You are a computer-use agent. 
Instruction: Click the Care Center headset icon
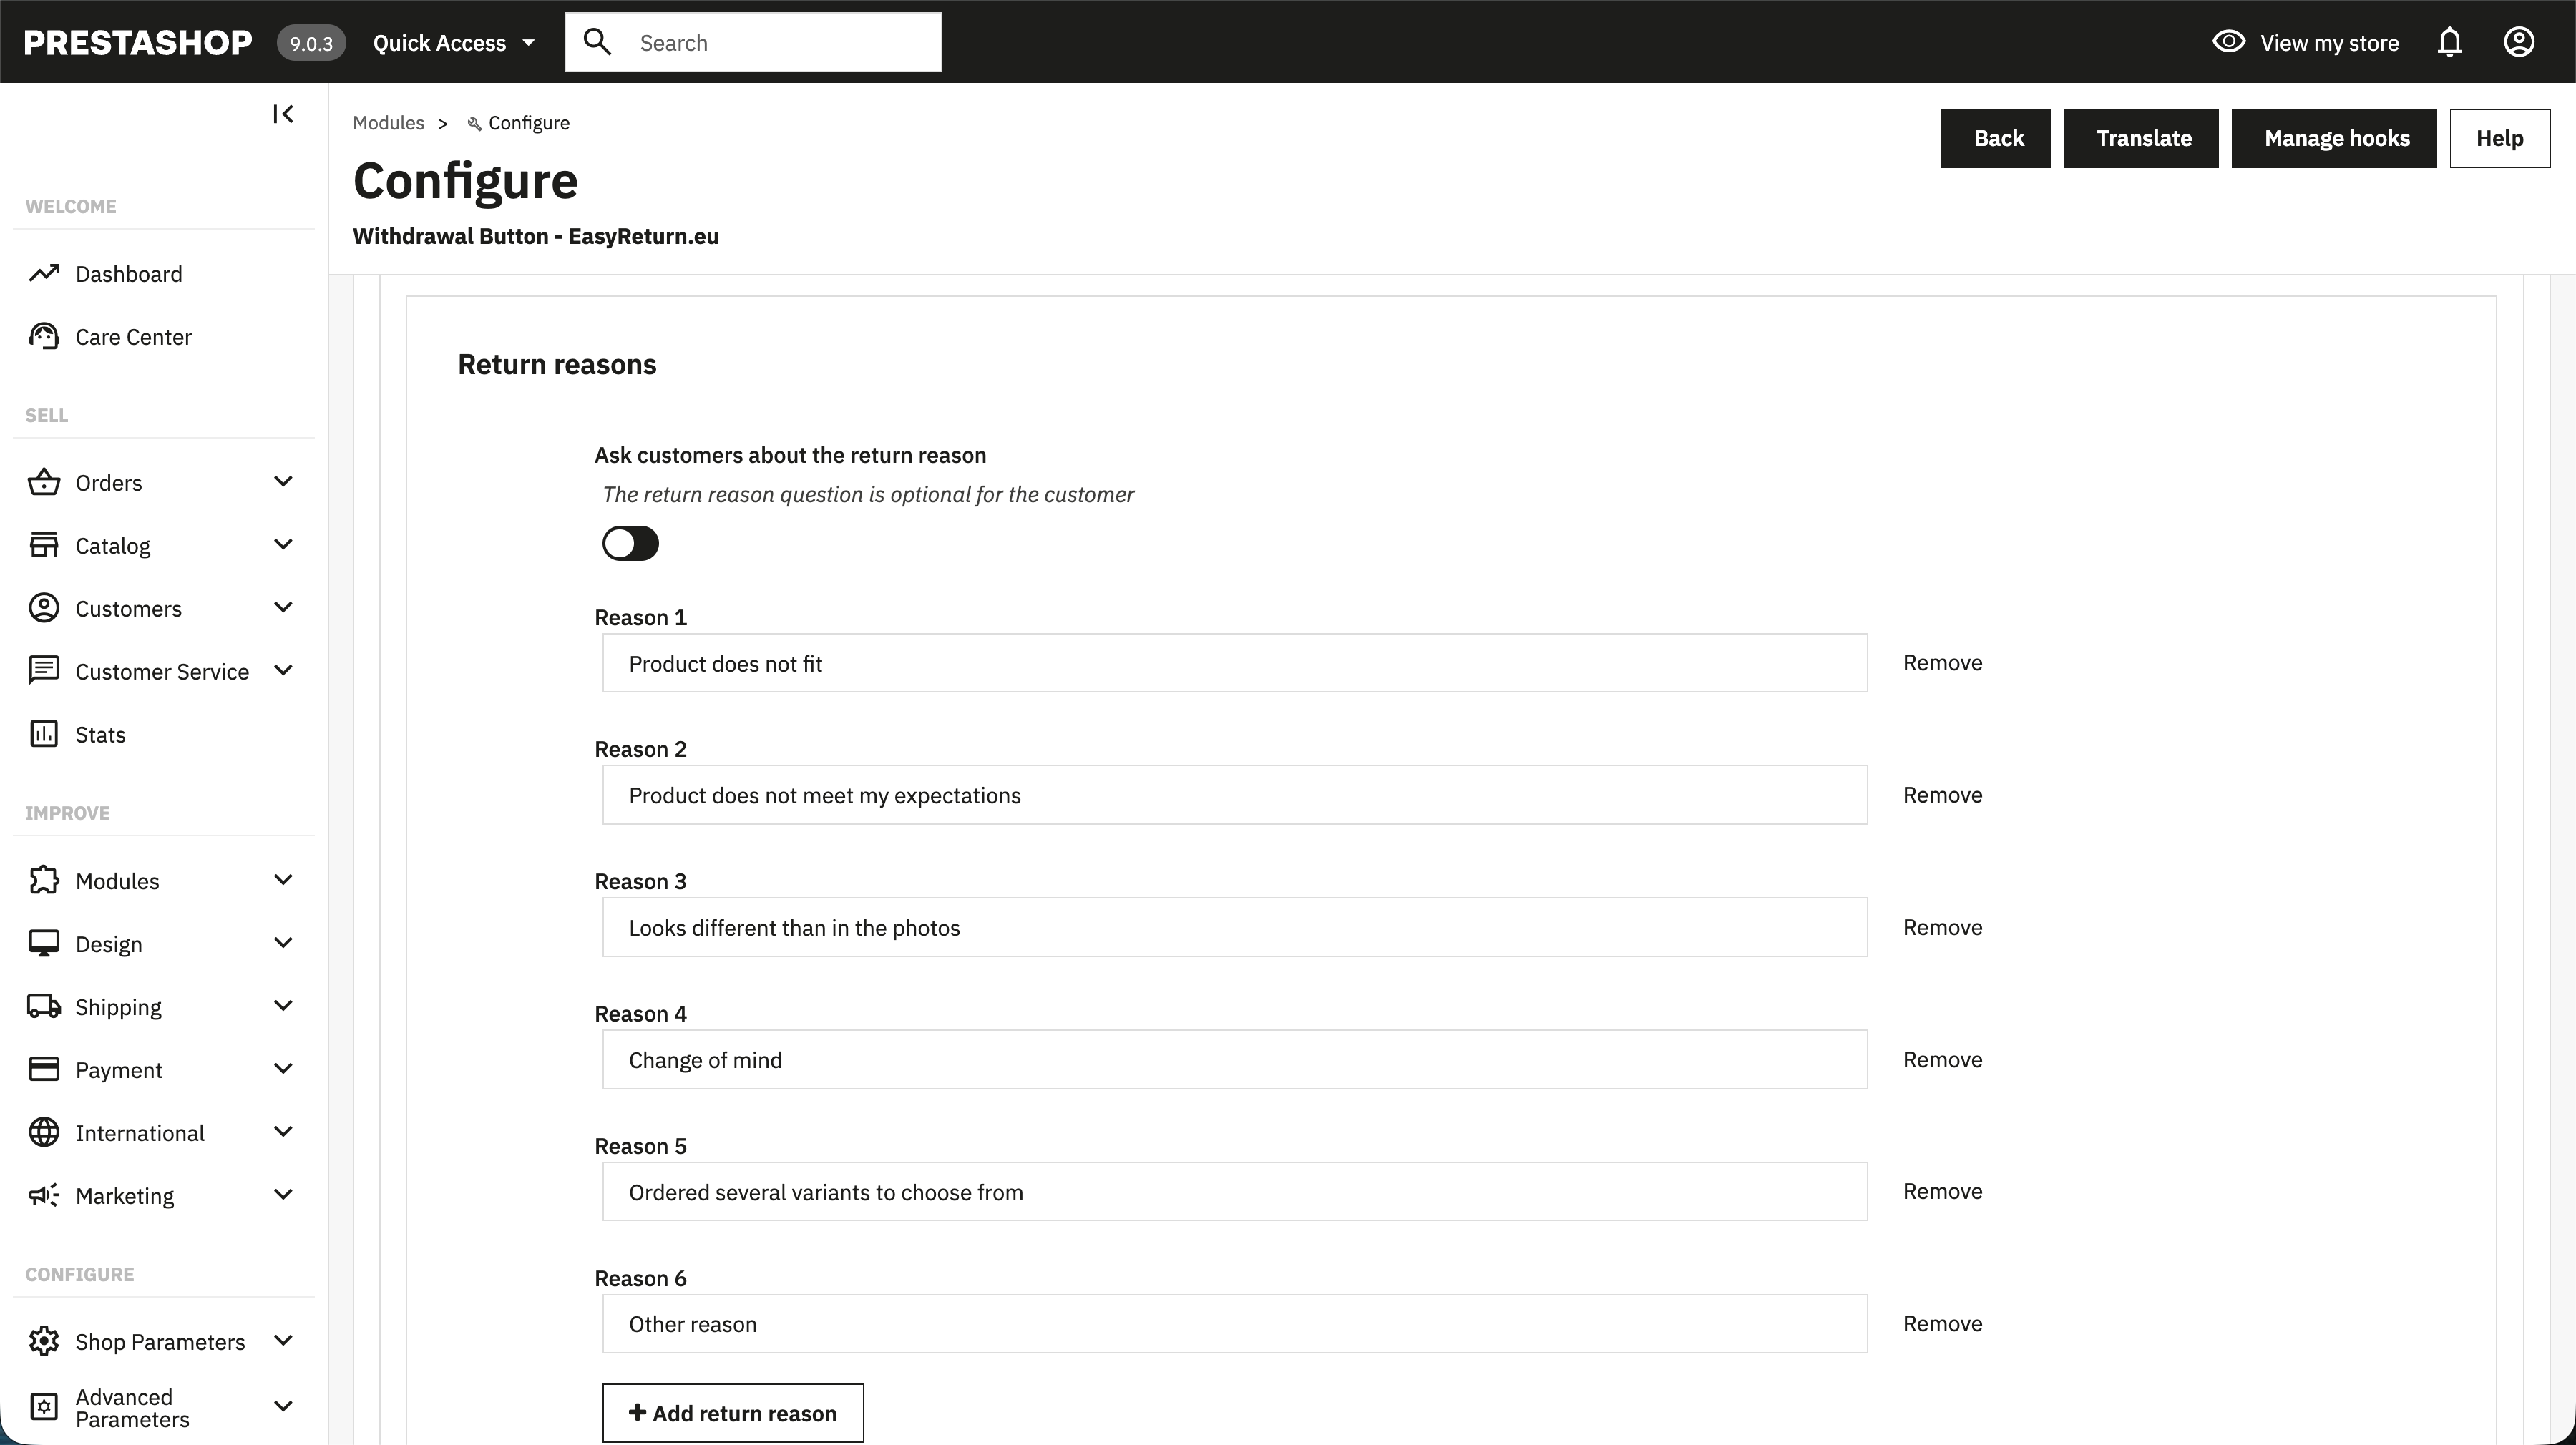[x=44, y=336]
